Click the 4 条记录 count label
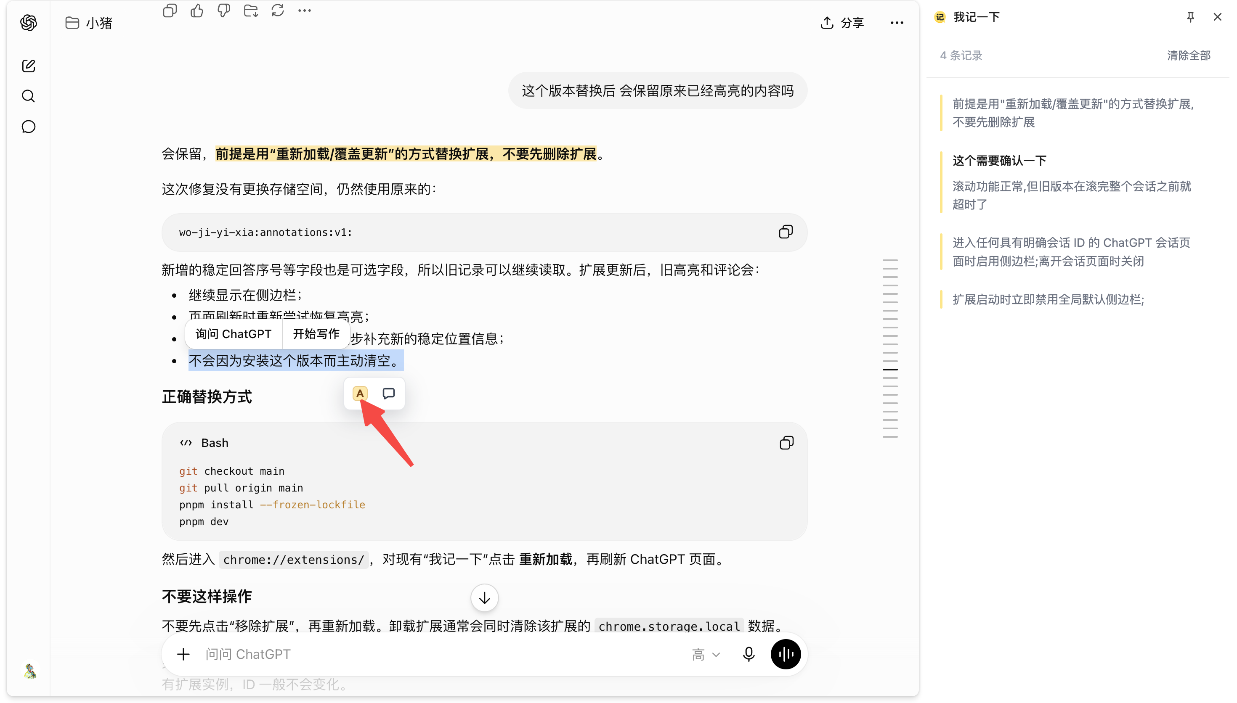The image size is (1237, 703). (x=961, y=55)
